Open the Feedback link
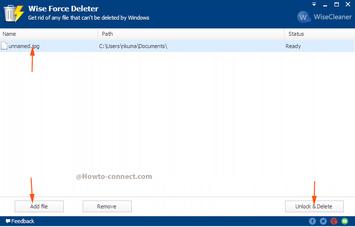The height and width of the screenshot is (227, 355). pos(20,221)
